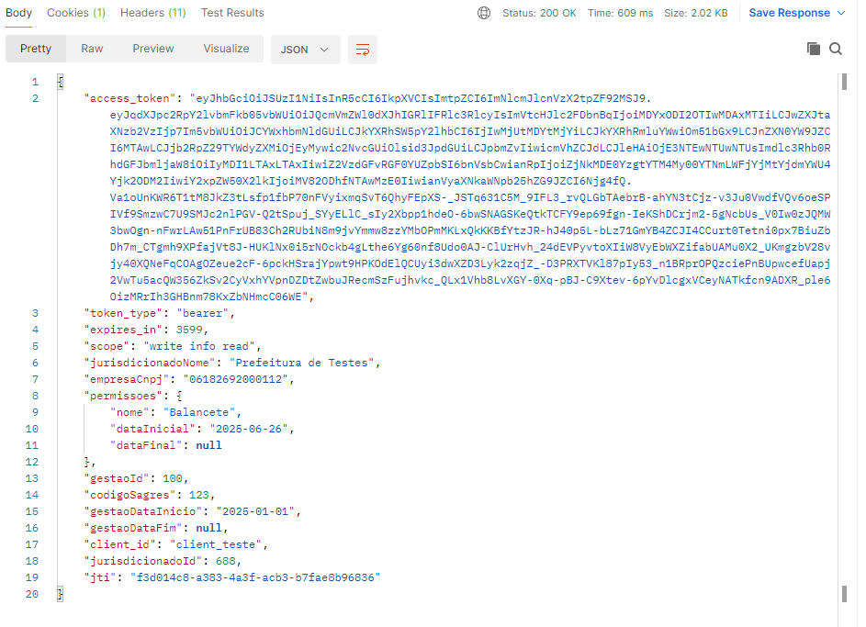Click the "gestaoDataFim" key

(x=133, y=528)
